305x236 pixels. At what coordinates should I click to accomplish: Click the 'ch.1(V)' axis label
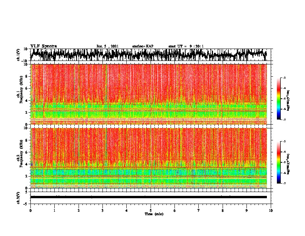(18, 55)
